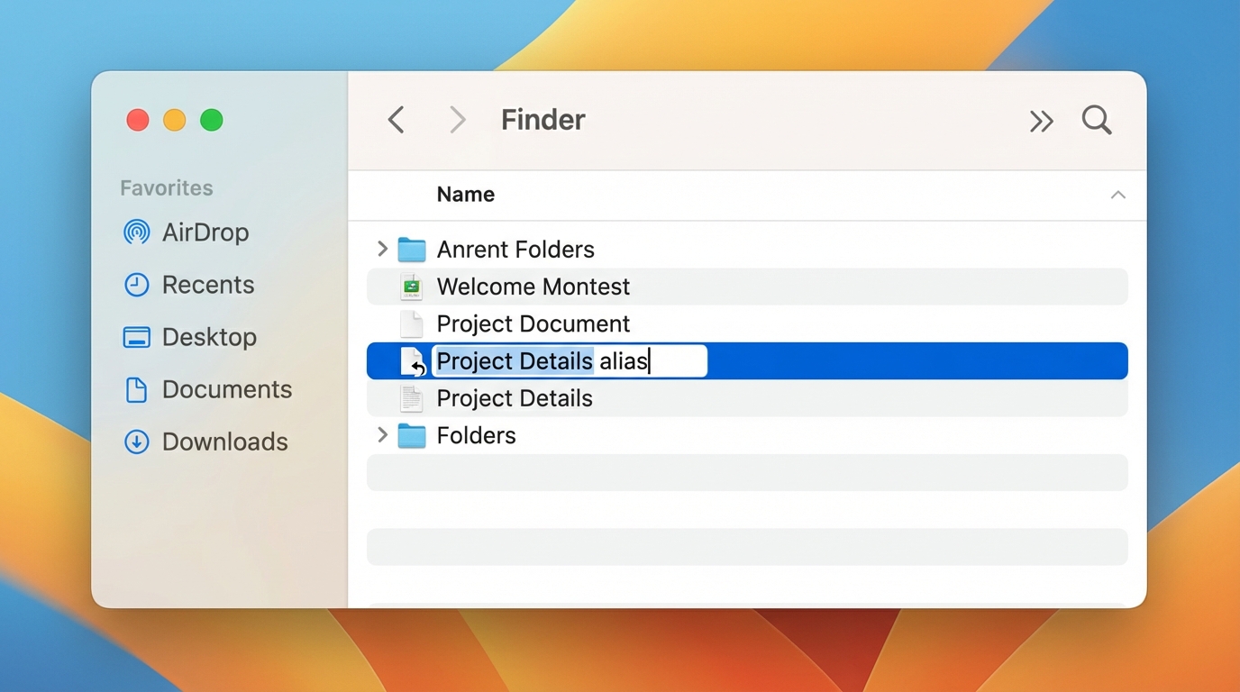Screen dimensions: 1240x692
Task: Expand the Anrent Folders disclosure triangle
Action: (x=381, y=249)
